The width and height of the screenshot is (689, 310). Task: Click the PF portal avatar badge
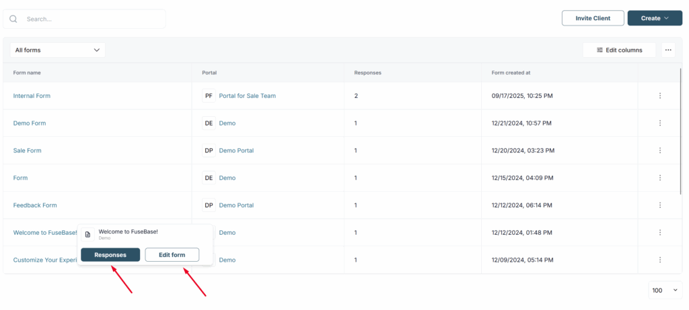(x=209, y=96)
